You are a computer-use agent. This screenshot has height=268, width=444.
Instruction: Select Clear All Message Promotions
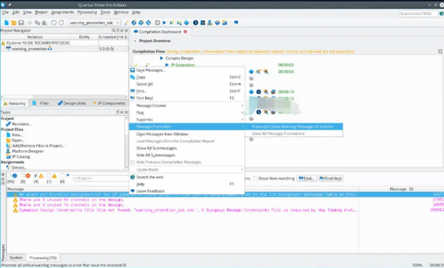(294, 133)
